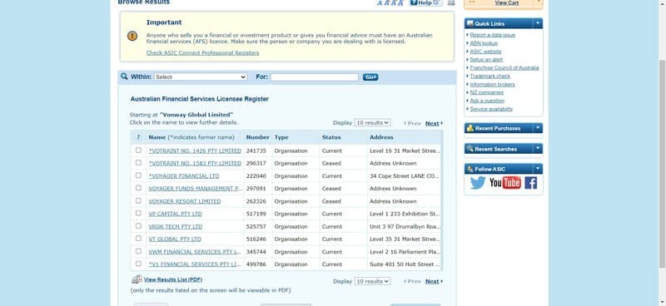Sort by the Address column header
Image resolution: width=666 pixels, height=306 pixels.
(x=381, y=137)
